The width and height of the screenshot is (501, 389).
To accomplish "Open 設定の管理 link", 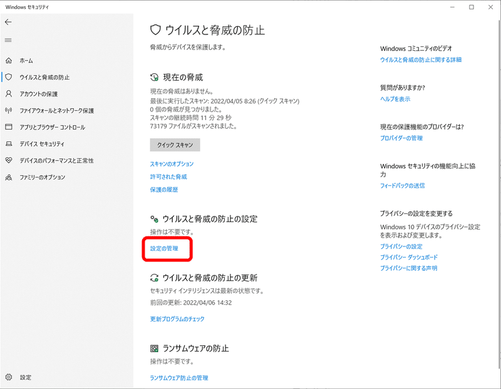I will tap(164, 248).
